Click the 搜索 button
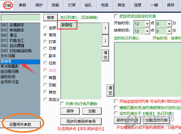The width and height of the screenshot is (181, 134). (x=50, y=18)
